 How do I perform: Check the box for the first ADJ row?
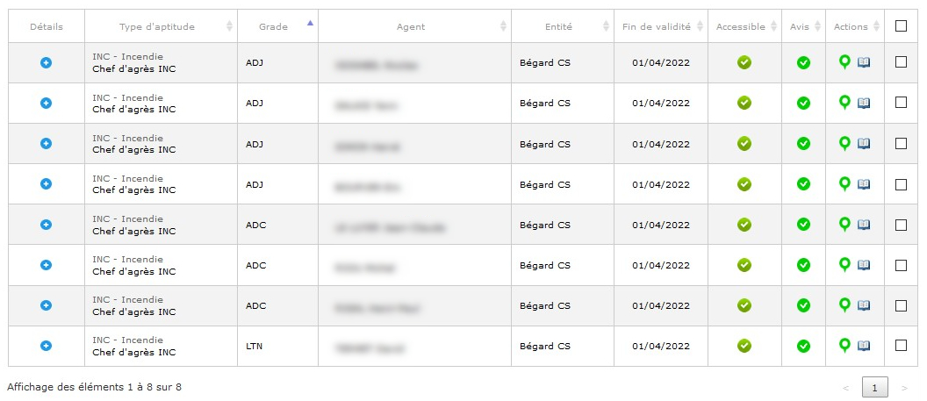[901, 62]
